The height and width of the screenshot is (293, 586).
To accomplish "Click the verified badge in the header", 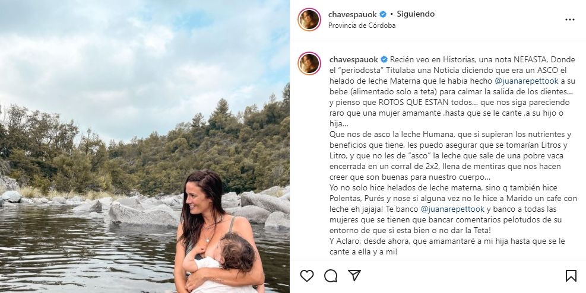I will click(x=383, y=15).
